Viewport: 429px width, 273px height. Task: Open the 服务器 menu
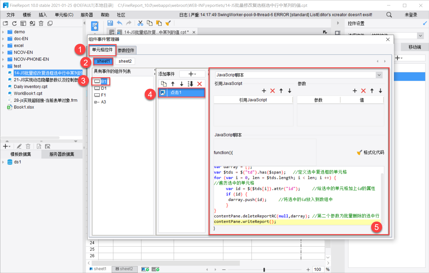coord(87,15)
